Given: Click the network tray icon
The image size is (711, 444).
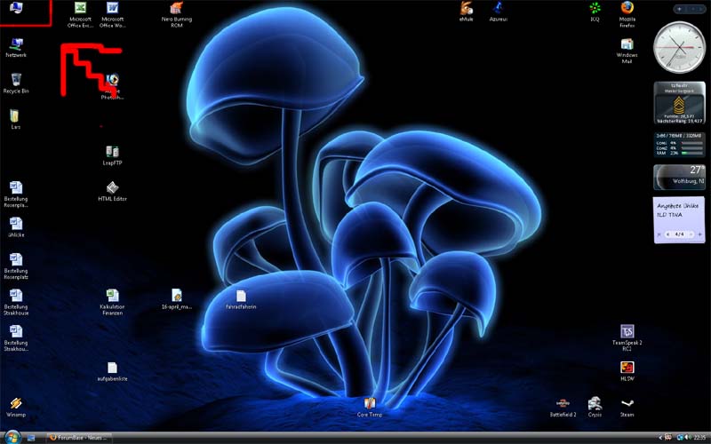Looking at the screenshot, I should pos(680,438).
